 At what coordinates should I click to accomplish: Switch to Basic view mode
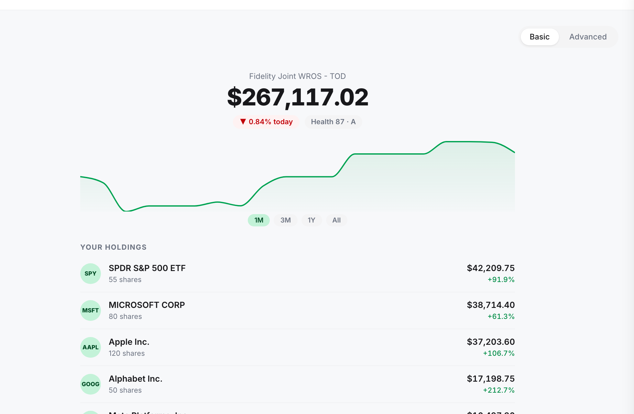(x=540, y=37)
